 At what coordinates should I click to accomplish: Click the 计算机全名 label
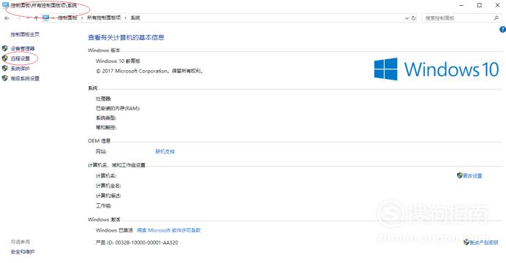[x=108, y=186]
